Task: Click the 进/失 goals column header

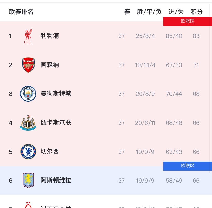Action: 176,12
